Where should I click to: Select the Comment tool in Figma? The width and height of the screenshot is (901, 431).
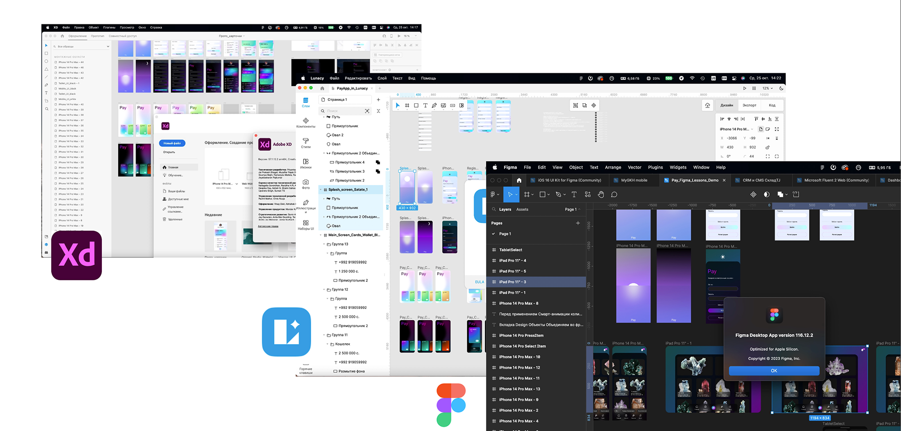(614, 194)
